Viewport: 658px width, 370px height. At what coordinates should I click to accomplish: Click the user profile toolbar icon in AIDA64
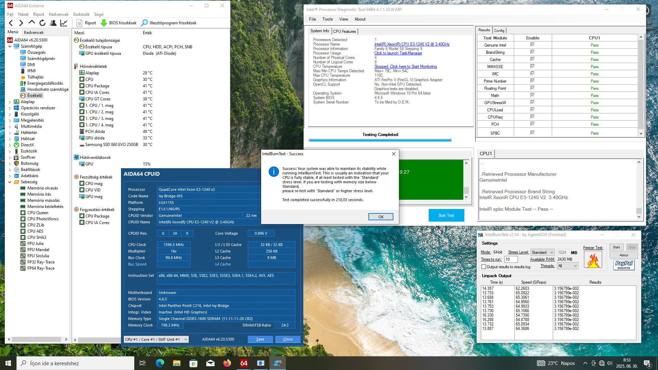pyautogui.click(x=53, y=23)
